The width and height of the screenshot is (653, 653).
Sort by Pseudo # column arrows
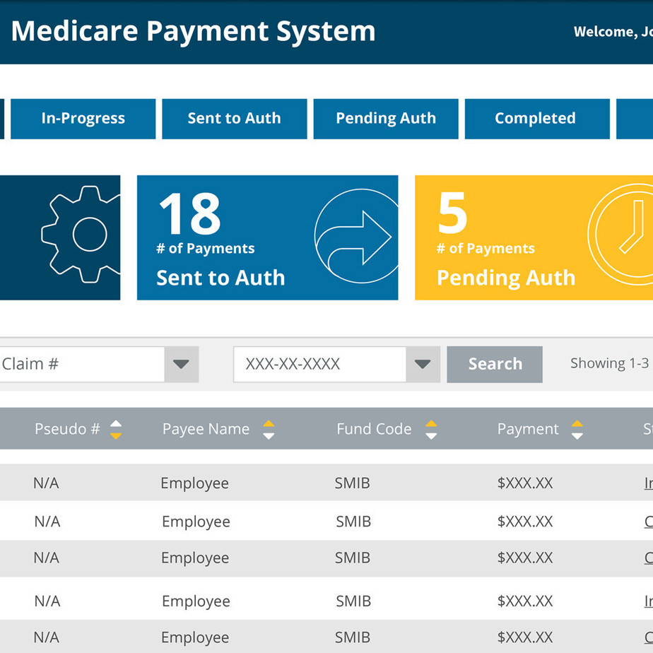click(116, 430)
